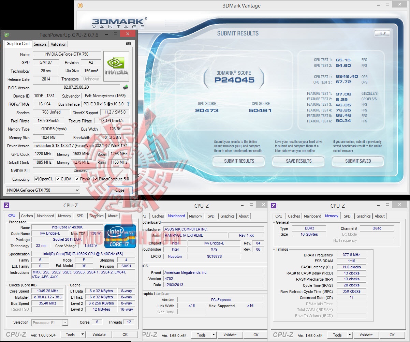Click the Memory Type value GDDR5 (Hynix)

pos(54,129)
